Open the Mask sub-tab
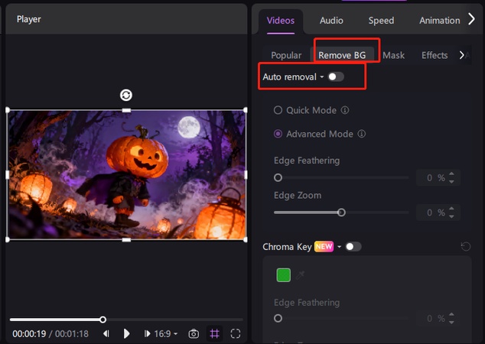 (x=393, y=55)
